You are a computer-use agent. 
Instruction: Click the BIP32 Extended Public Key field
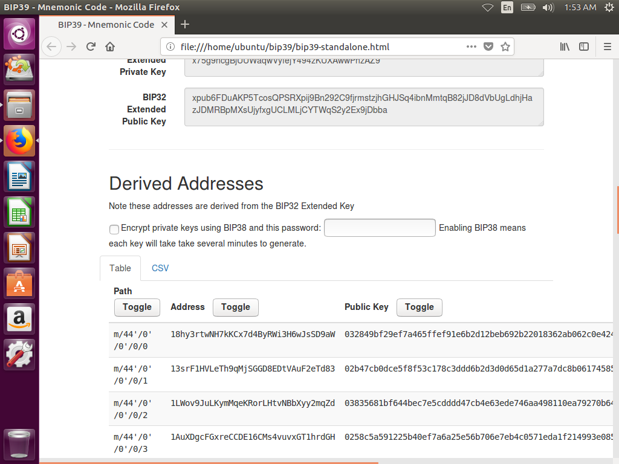[x=363, y=106]
